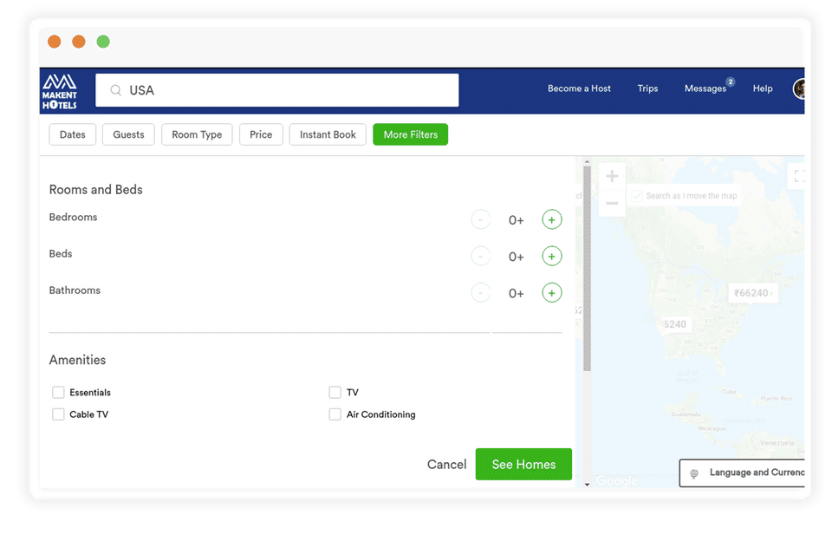Open the user profile avatar

click(799, 88)
